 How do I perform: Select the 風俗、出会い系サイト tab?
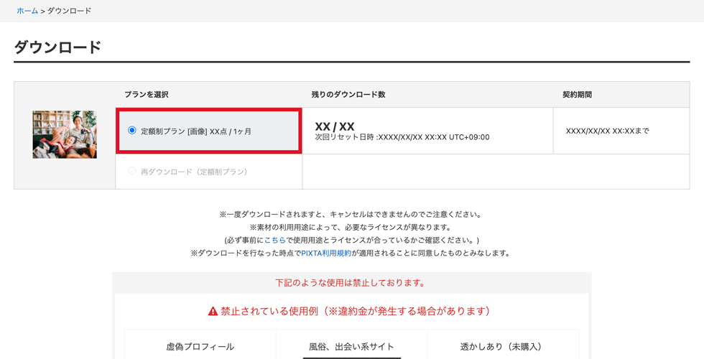[351, 346]
